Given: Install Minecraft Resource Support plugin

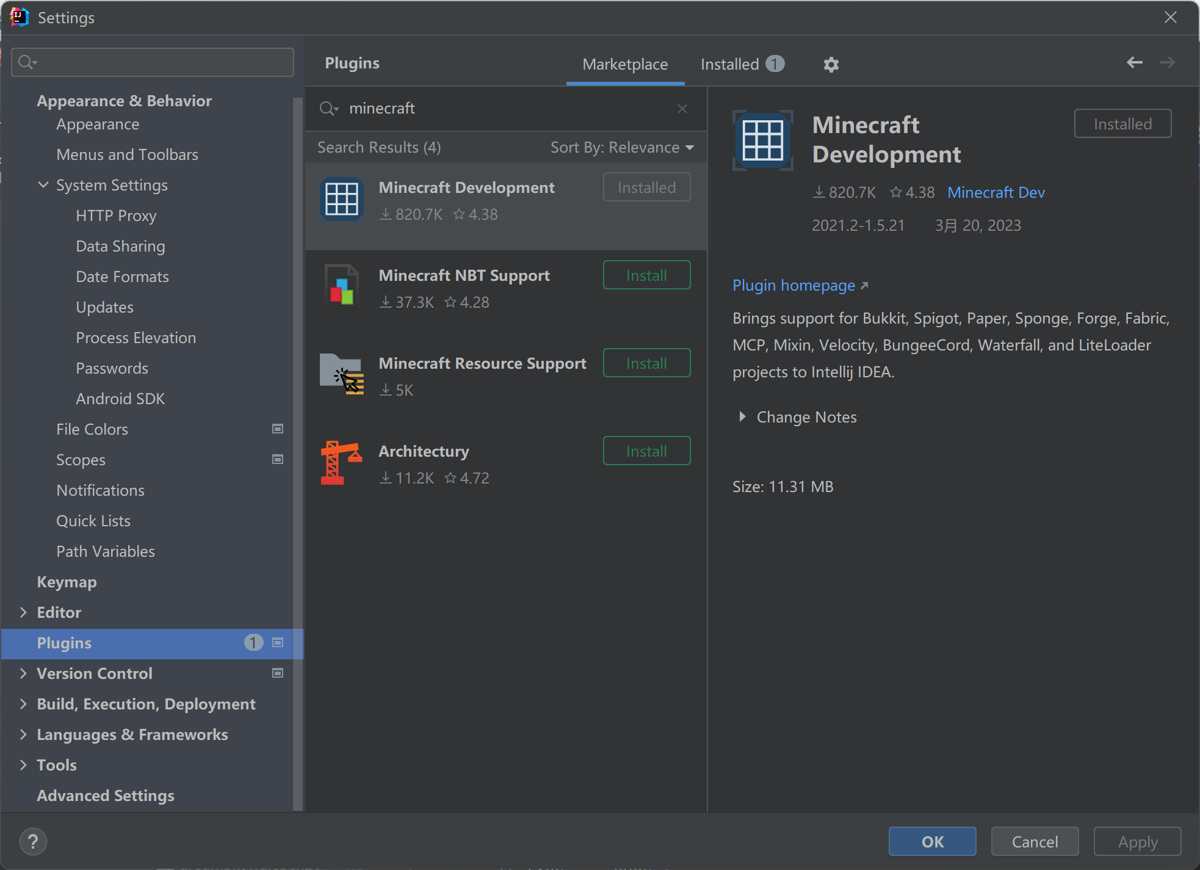Looking at the screenshot, I should pyautogui.click(x=646, y=363).
